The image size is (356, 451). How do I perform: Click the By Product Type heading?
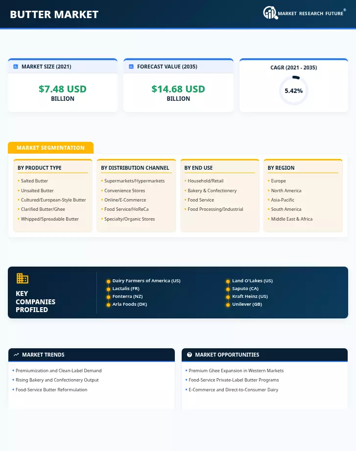coord(40,168)
